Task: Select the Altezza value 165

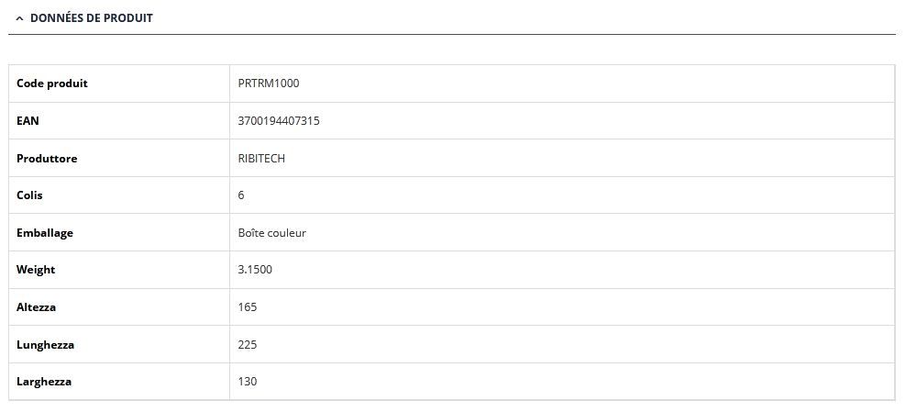Action: coord(248,307)
